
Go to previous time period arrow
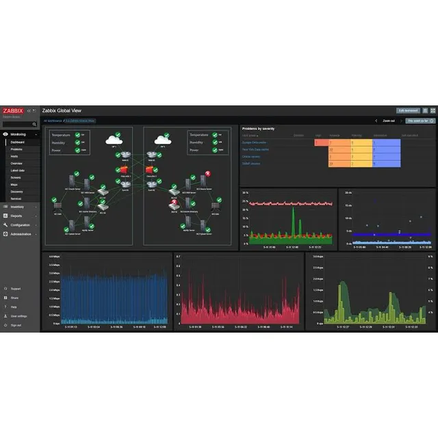(x=376, y=121)
